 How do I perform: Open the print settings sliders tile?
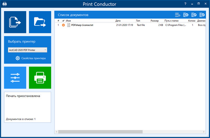(x=15, y=78)
